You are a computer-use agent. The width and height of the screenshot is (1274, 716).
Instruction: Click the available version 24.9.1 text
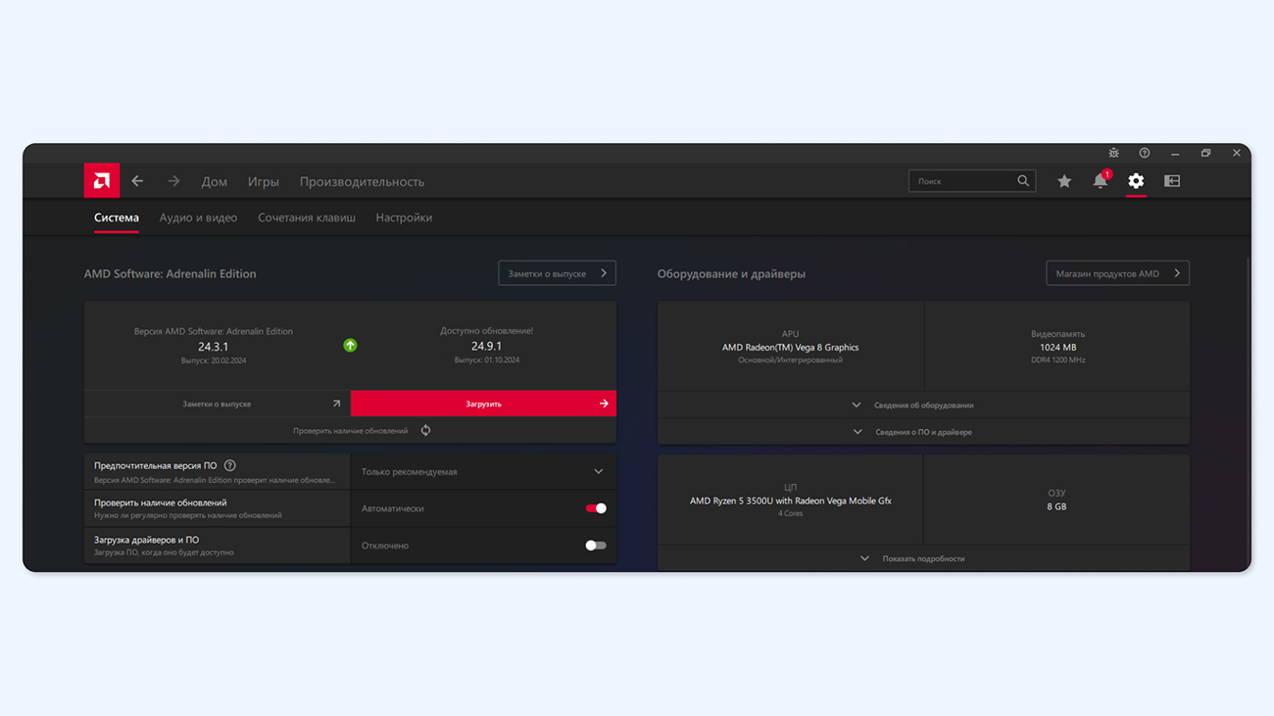coord(486,346)
